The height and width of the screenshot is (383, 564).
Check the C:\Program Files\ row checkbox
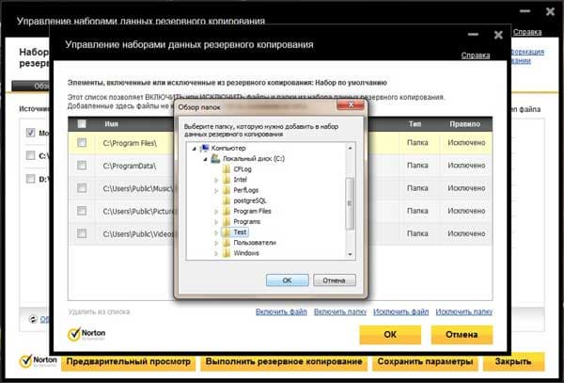pyautogui.click(x=82, y=142)
